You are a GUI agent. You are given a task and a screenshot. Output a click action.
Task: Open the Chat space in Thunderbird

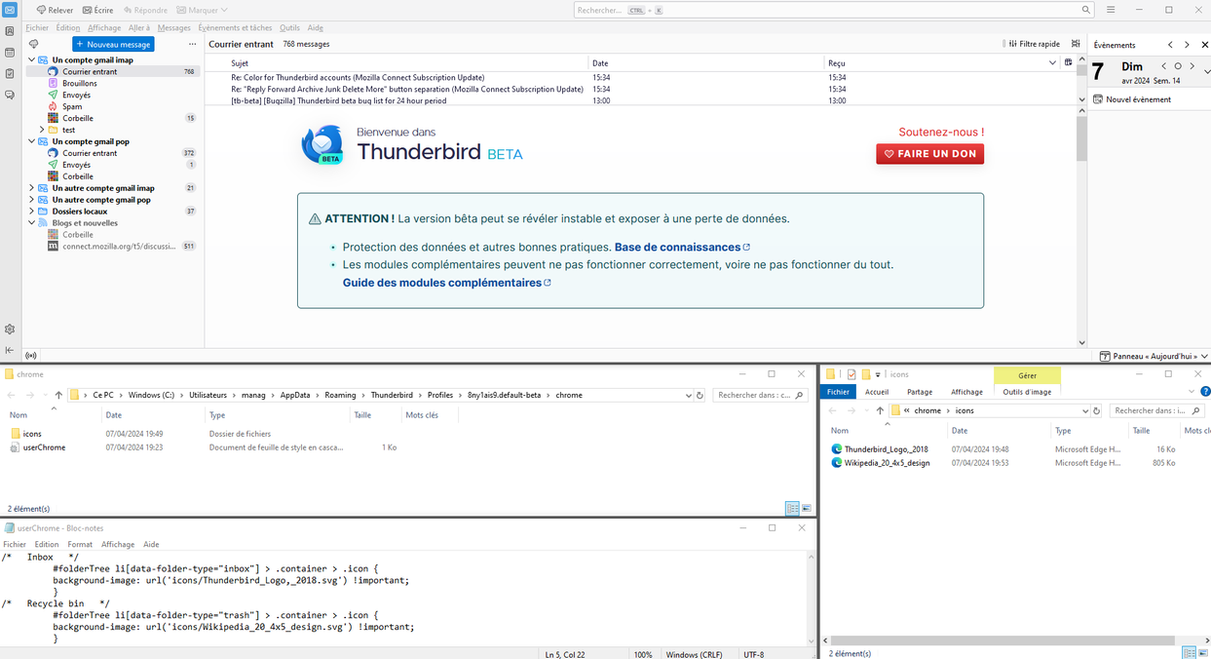pyautogui.click(x=10, y=95)
